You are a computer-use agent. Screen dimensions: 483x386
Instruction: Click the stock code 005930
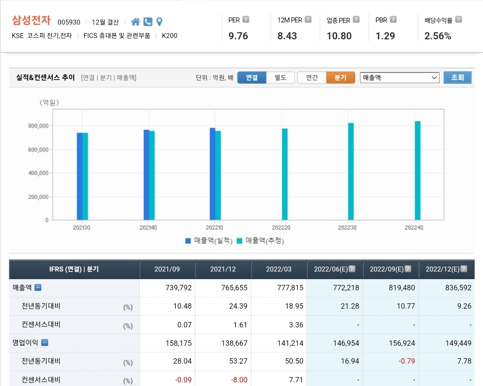point(69,22)
